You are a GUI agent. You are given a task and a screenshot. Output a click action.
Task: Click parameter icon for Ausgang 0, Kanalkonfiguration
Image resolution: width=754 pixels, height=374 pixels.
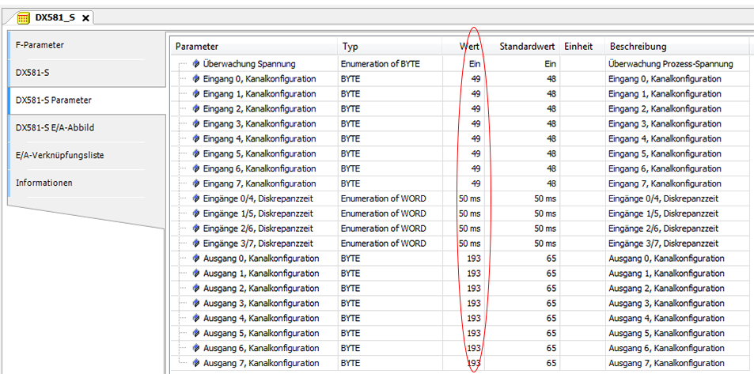[x=195, y=259]
